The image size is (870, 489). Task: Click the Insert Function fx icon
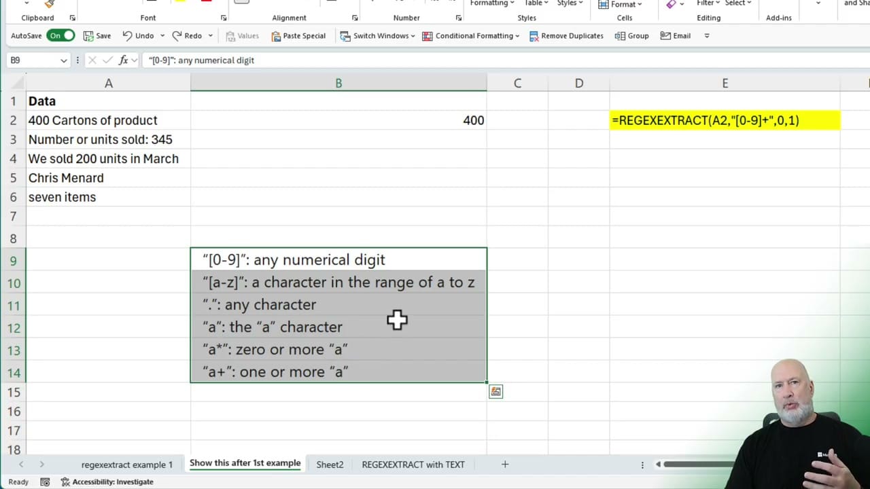point(124,60)
